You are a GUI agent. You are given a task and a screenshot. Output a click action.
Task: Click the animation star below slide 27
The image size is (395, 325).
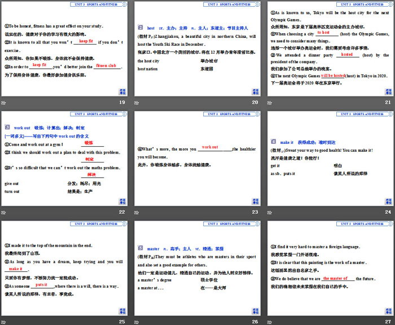tap(269, 321)
